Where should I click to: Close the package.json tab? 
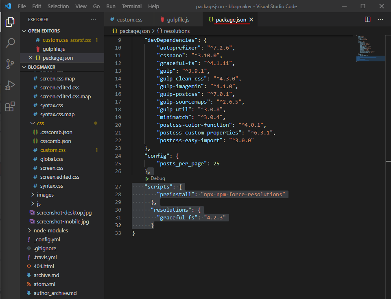(x=251, y=19)
